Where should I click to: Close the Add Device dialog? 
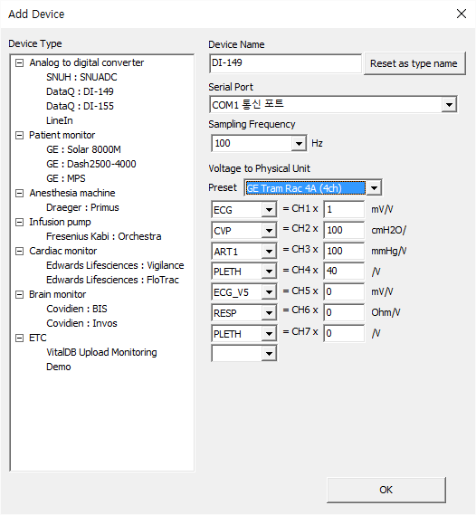pos(462,14)
